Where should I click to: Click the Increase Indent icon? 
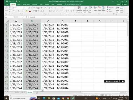(44, 11)
